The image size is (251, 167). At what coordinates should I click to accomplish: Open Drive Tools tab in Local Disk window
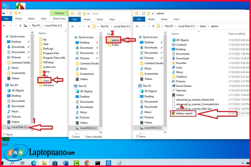(59, 18)
